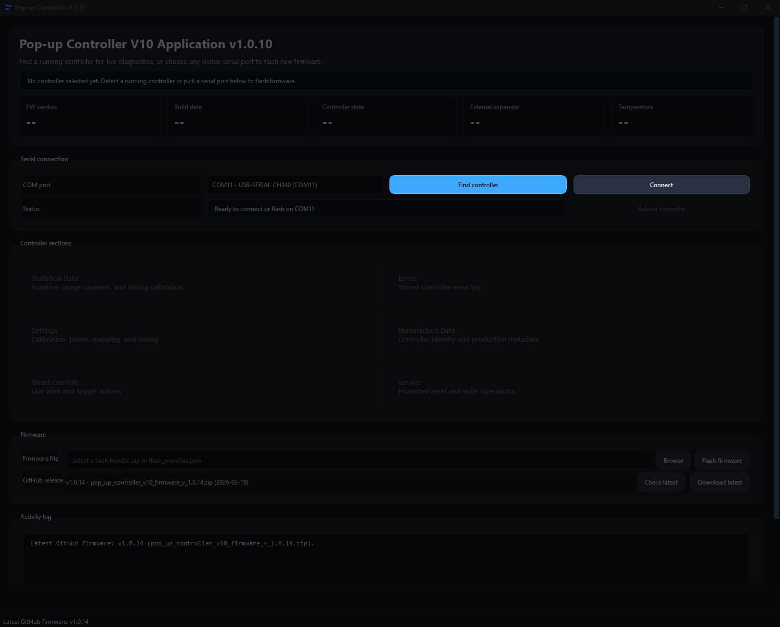Click Download latest firmware release
The image size is (780, 627).
coord(719,482)
